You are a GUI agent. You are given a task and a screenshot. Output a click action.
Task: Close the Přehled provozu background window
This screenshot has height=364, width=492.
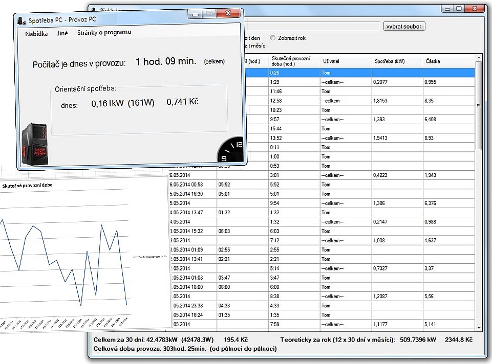click(x=475, y=9)
